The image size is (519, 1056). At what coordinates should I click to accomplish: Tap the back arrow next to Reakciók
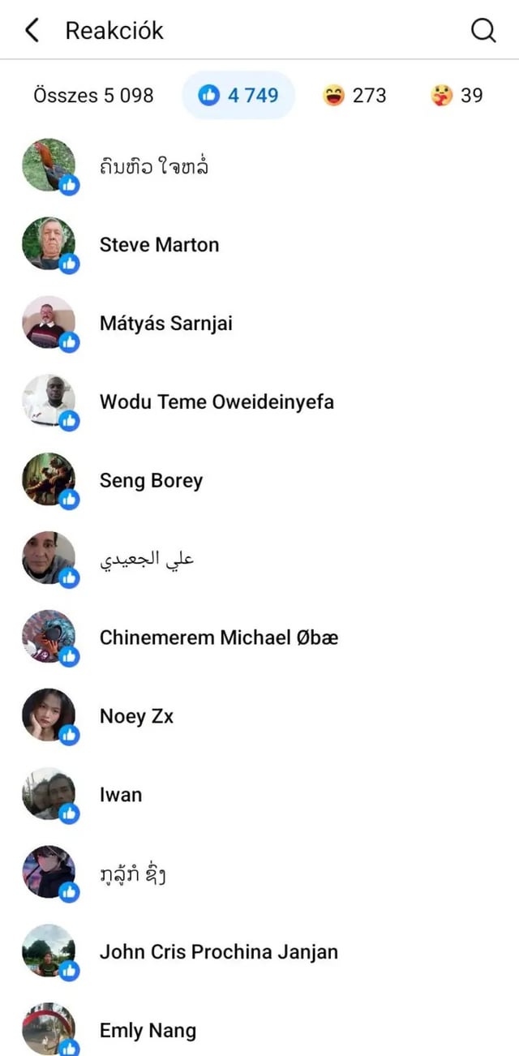[32, 31]
